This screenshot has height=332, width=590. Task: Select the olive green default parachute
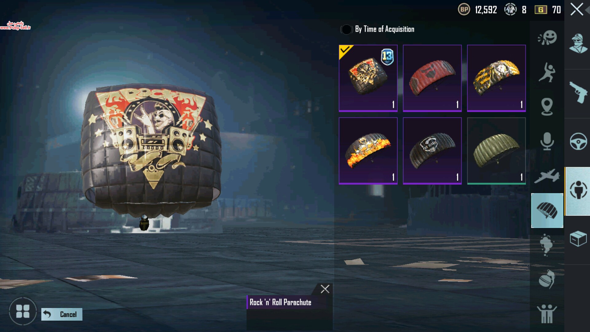point(497,151)
